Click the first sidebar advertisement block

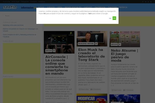point(22,58)
